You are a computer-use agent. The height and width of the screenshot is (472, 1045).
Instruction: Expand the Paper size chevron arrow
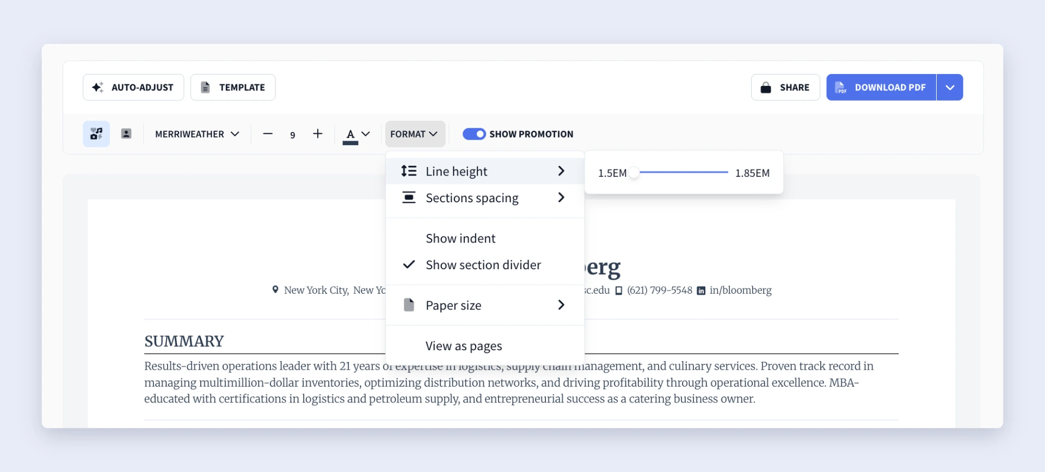pyautogui.click(x=561, y=305)
